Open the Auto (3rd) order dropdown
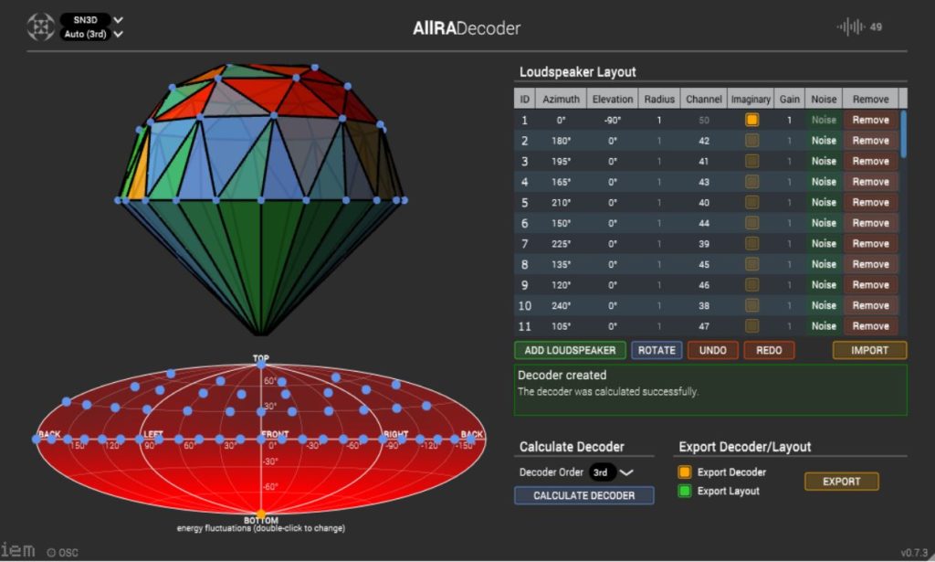This screenshot has height=562, width=935. click(x=91, y=34)
